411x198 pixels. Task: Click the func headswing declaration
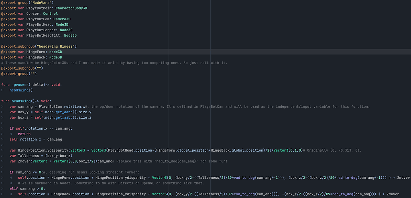tap(26, 101)
